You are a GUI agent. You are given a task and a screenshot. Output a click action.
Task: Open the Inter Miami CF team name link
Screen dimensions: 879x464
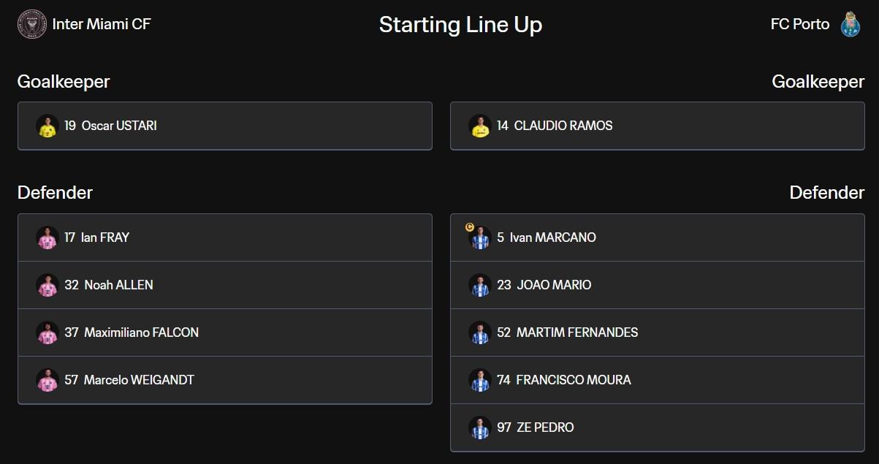(x=102, y=24)
